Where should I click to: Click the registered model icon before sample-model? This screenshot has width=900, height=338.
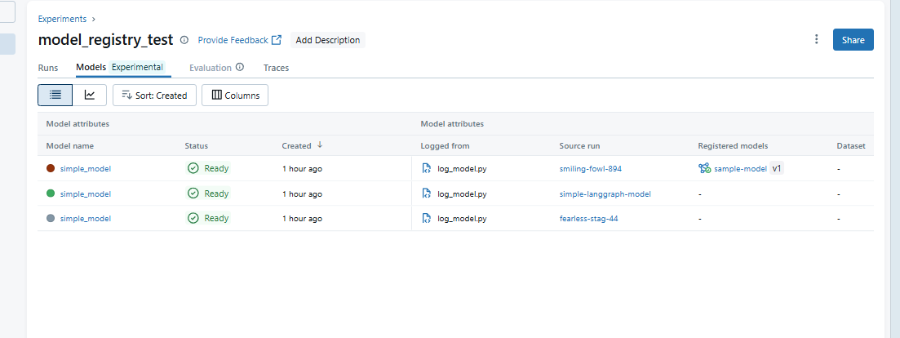[x=705, y=168]
